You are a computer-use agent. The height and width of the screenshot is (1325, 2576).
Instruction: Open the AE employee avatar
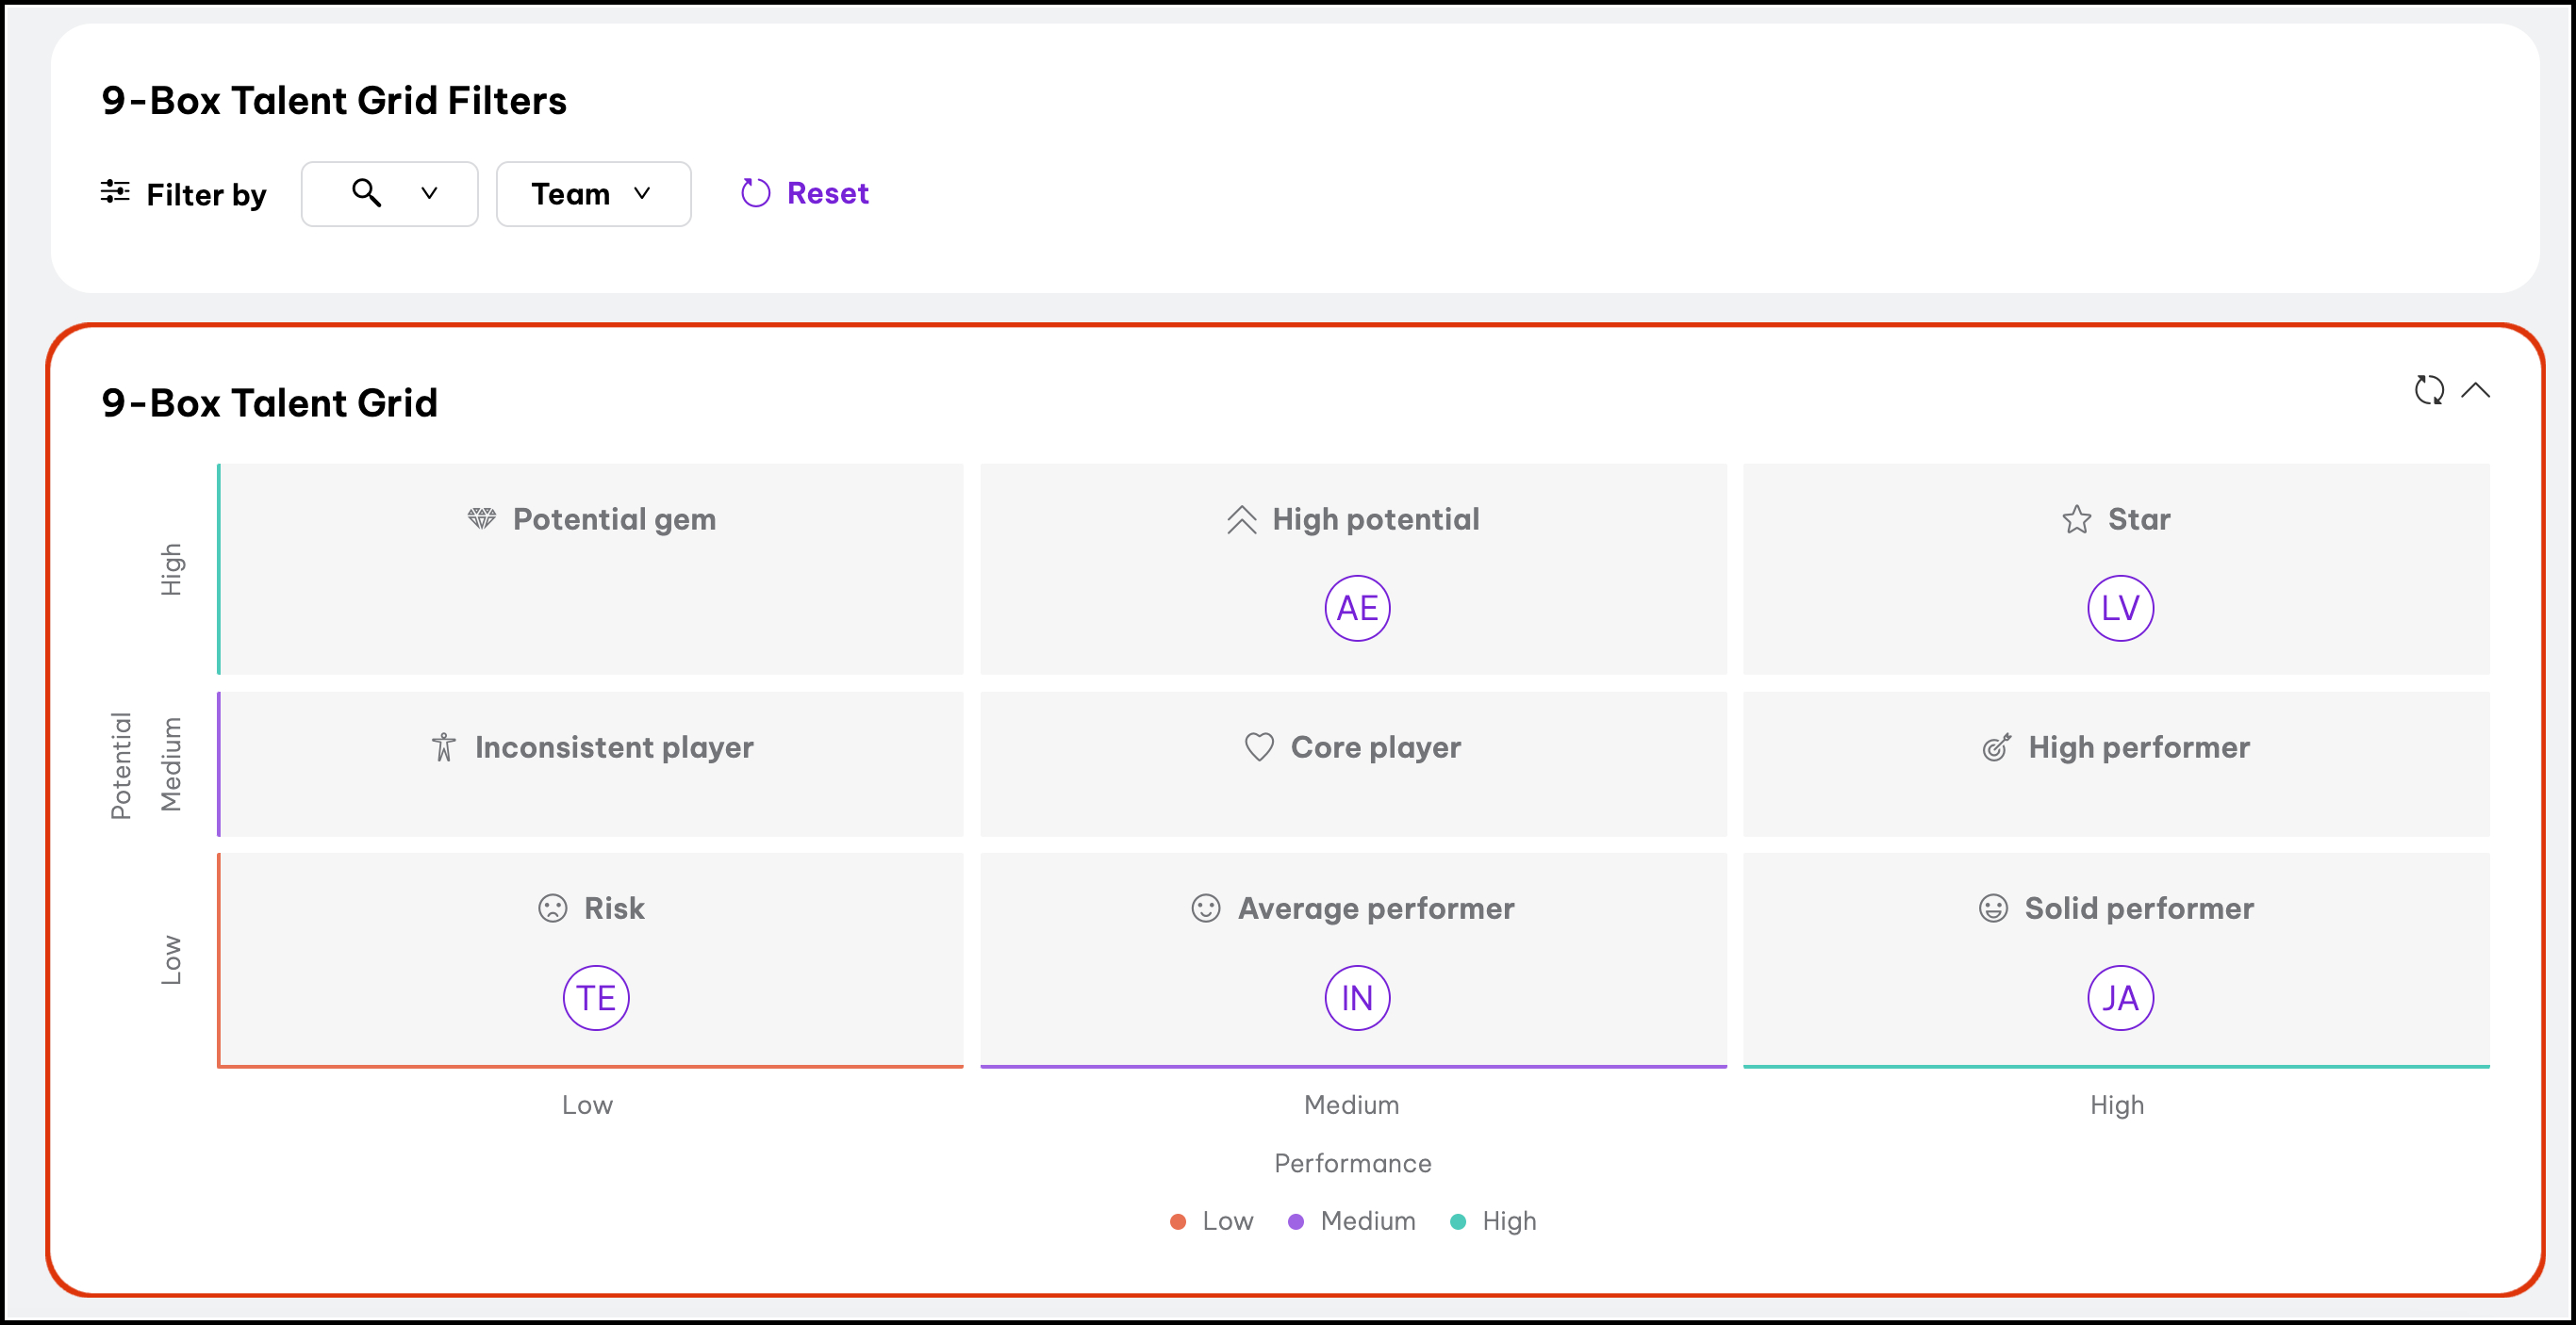[1356, 609]
